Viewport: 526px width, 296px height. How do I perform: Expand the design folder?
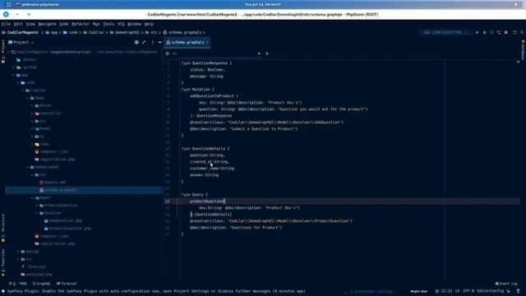click(18, 252)
